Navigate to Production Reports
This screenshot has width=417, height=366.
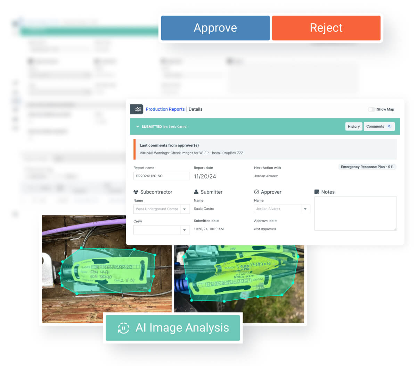click(165, 109)
